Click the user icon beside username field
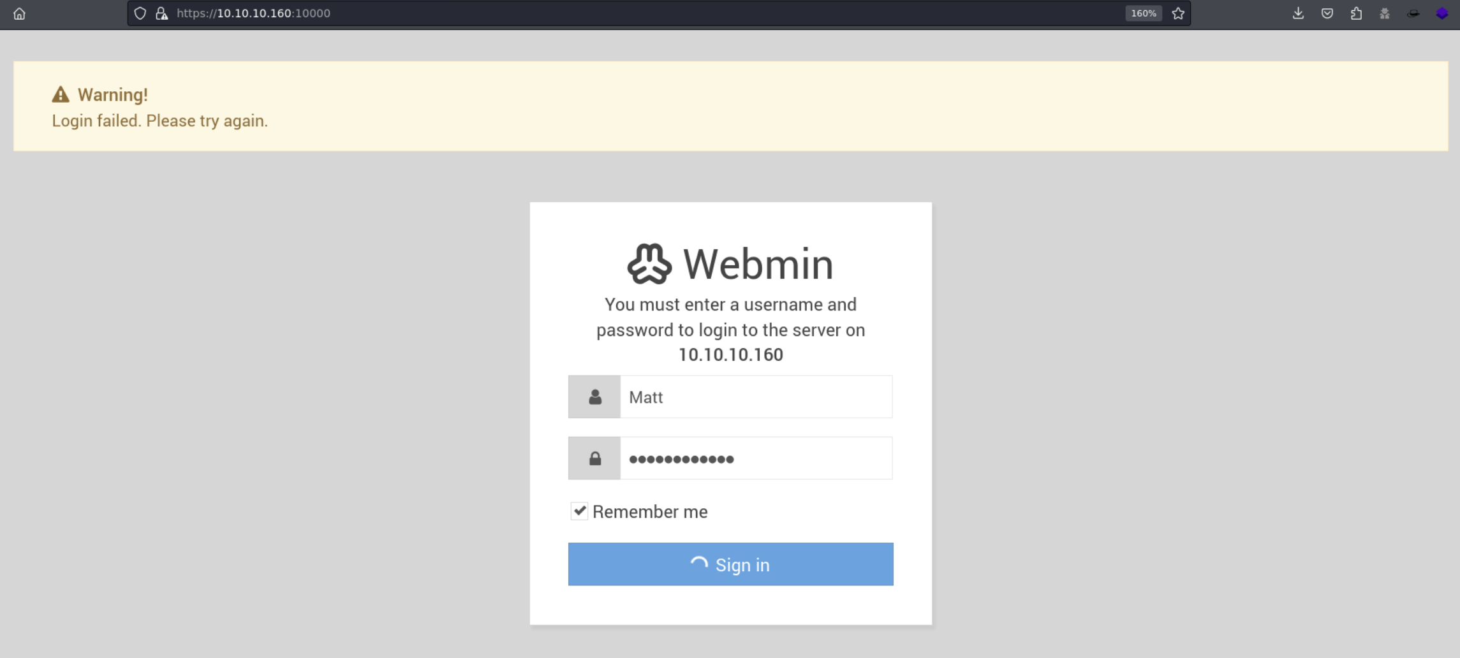This screenshot has width=1460, height=658. tap(594, 397)
